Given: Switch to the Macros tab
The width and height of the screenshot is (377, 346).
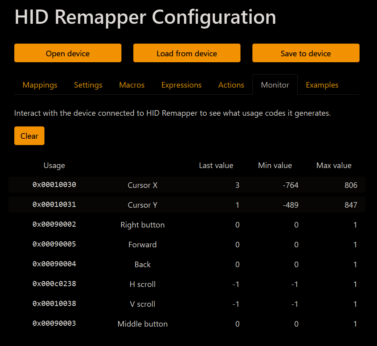Looking at the screenshot, I should coord(131,85).
